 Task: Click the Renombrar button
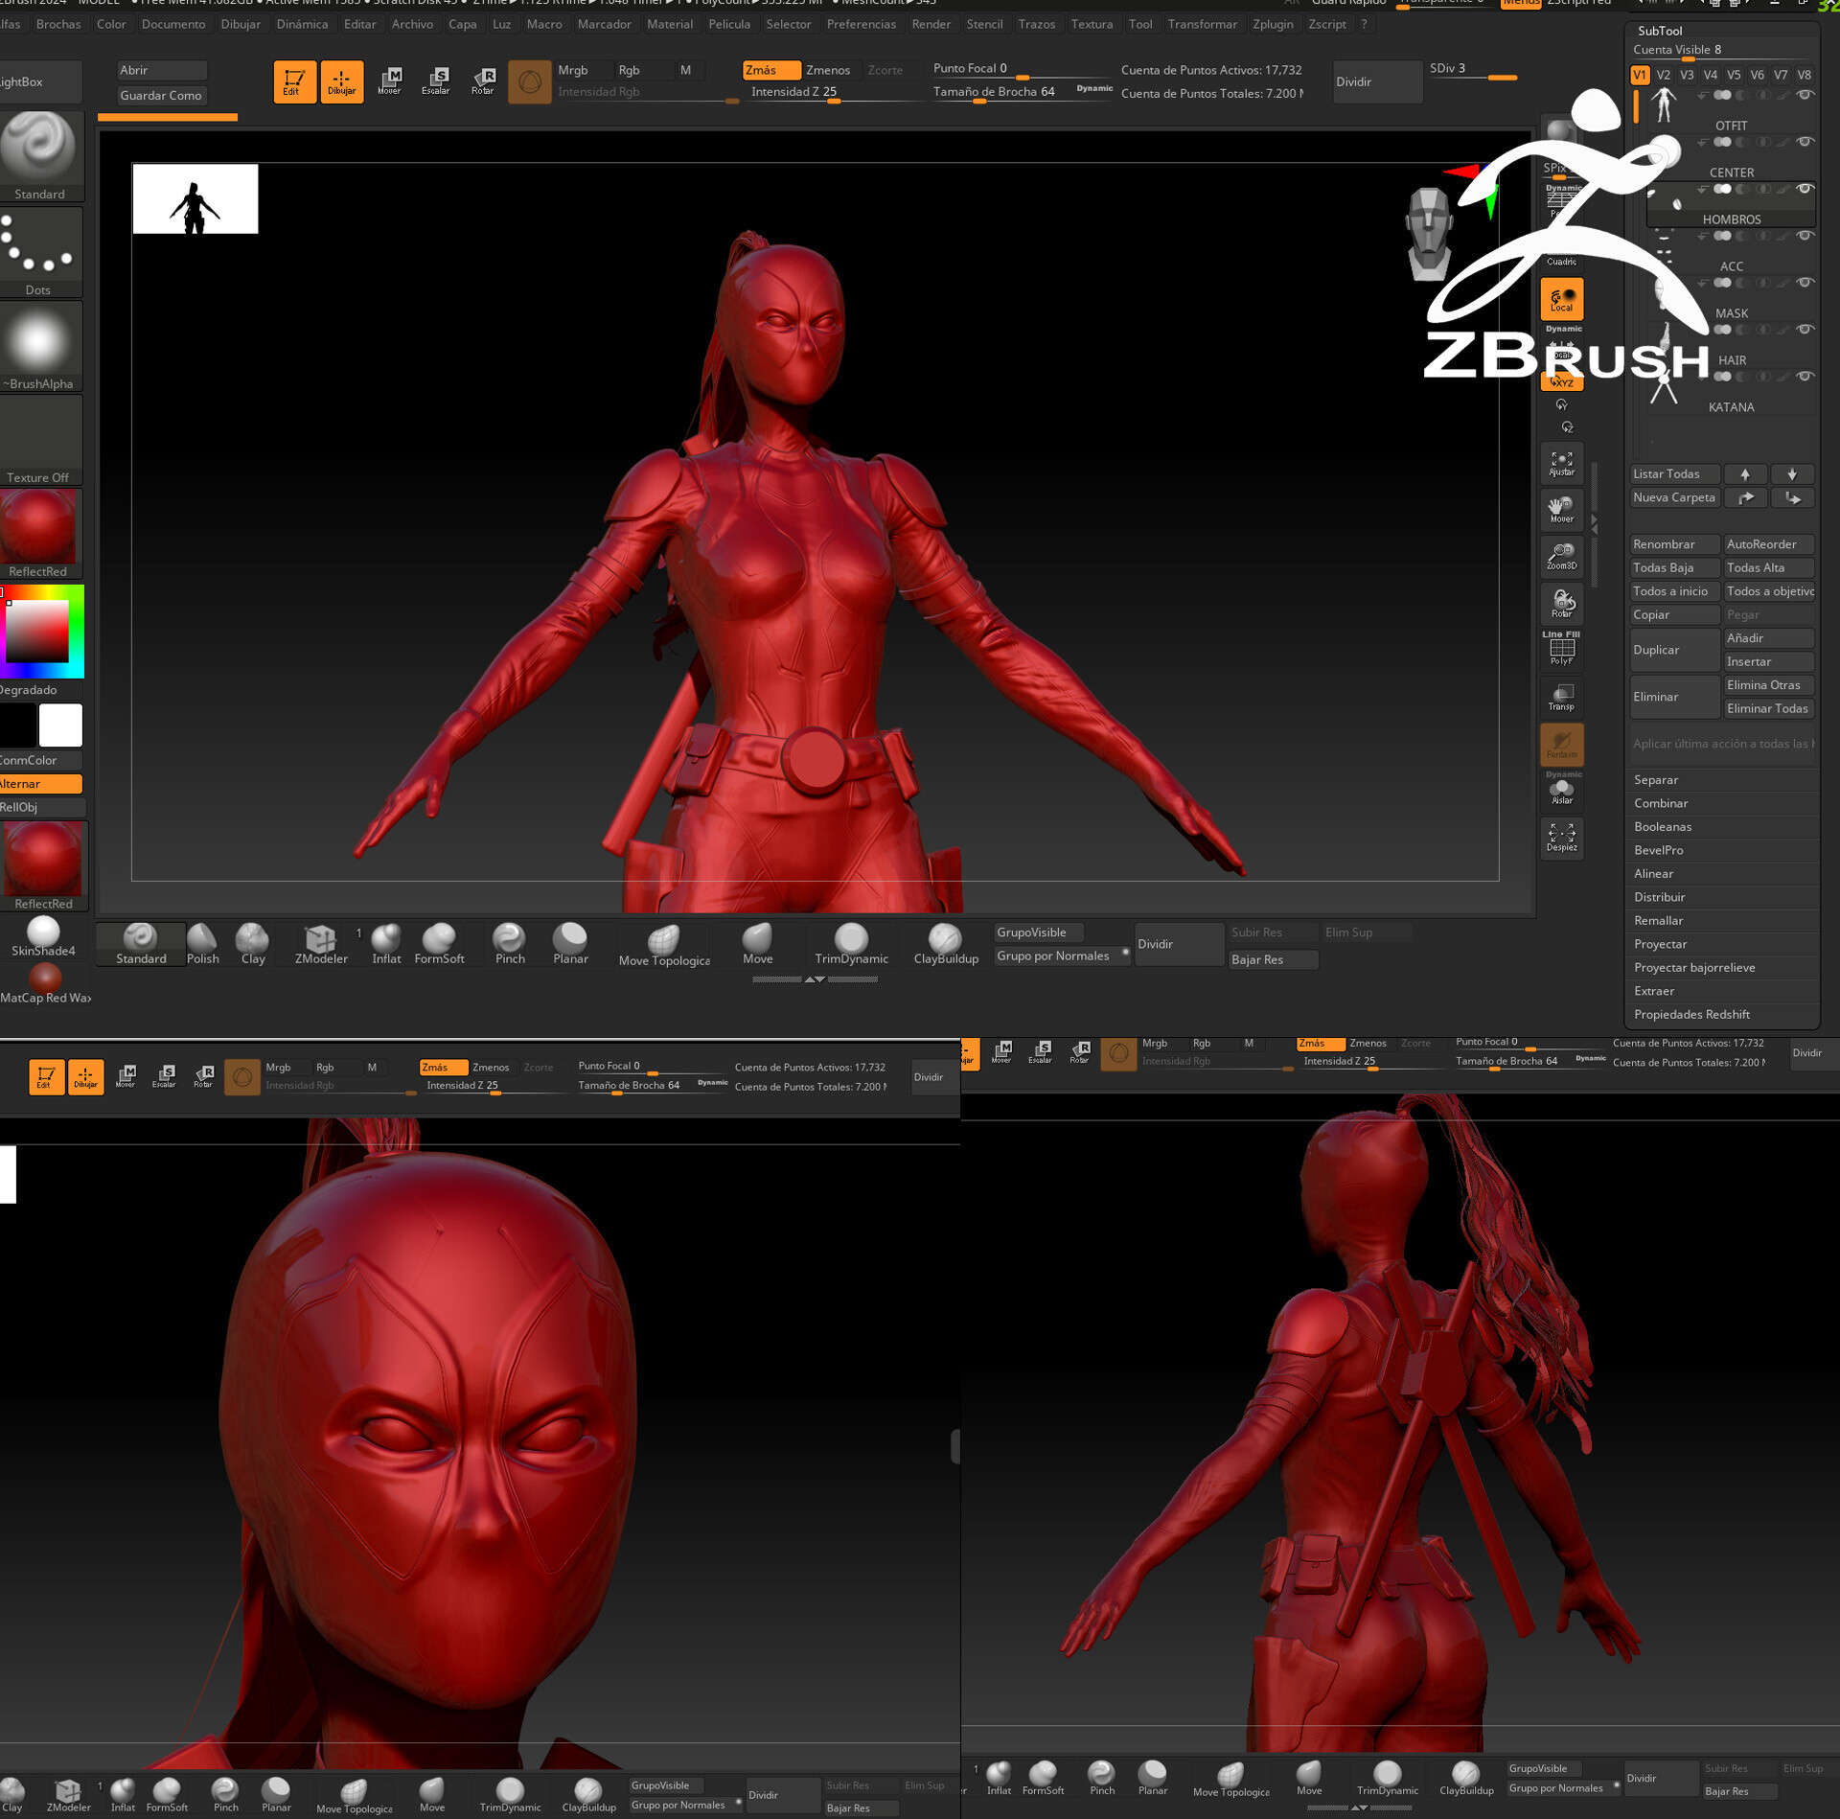pyautogui.click(x=1673, y=543)
